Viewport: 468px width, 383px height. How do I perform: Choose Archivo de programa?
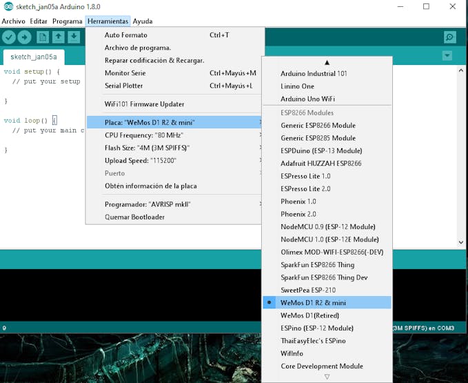click(x=174, y=48)
